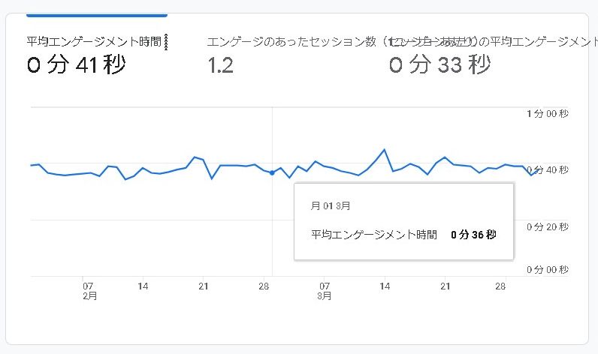
Task: Click the 0 分 20 秒 y-axis label
Action: (547, 226)
